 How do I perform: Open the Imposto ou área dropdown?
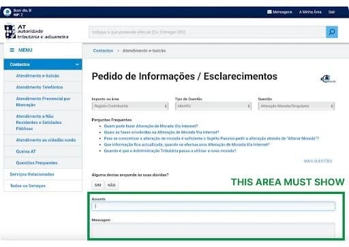point(130,106)
